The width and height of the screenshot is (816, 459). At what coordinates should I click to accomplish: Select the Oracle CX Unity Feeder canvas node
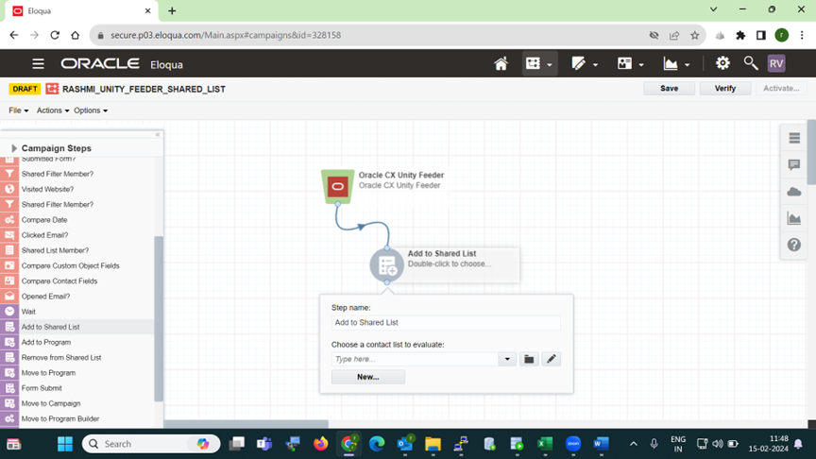[x=338, y=186]
